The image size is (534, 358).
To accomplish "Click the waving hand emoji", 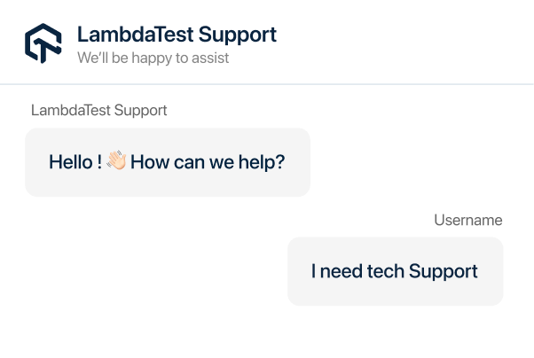I will [x=116, y=162].
